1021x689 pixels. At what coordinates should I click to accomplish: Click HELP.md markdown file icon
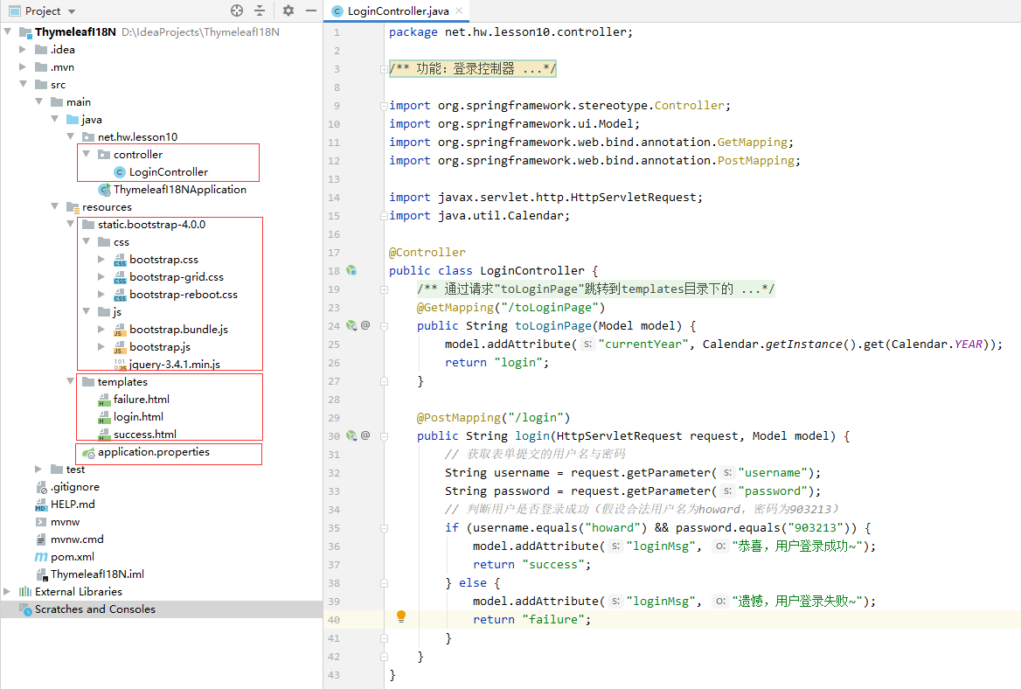pyautogui.click(x=41, y=505)
